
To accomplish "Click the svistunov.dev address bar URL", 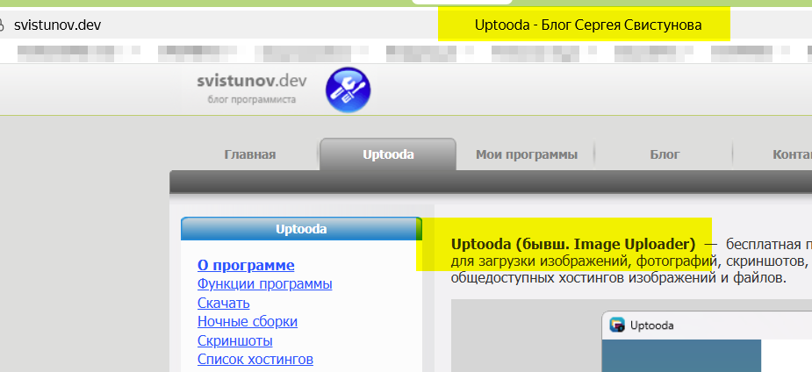I will pos(57,25).
